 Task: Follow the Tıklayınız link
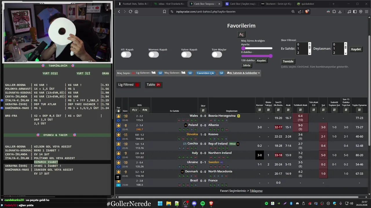pos(256,191)
